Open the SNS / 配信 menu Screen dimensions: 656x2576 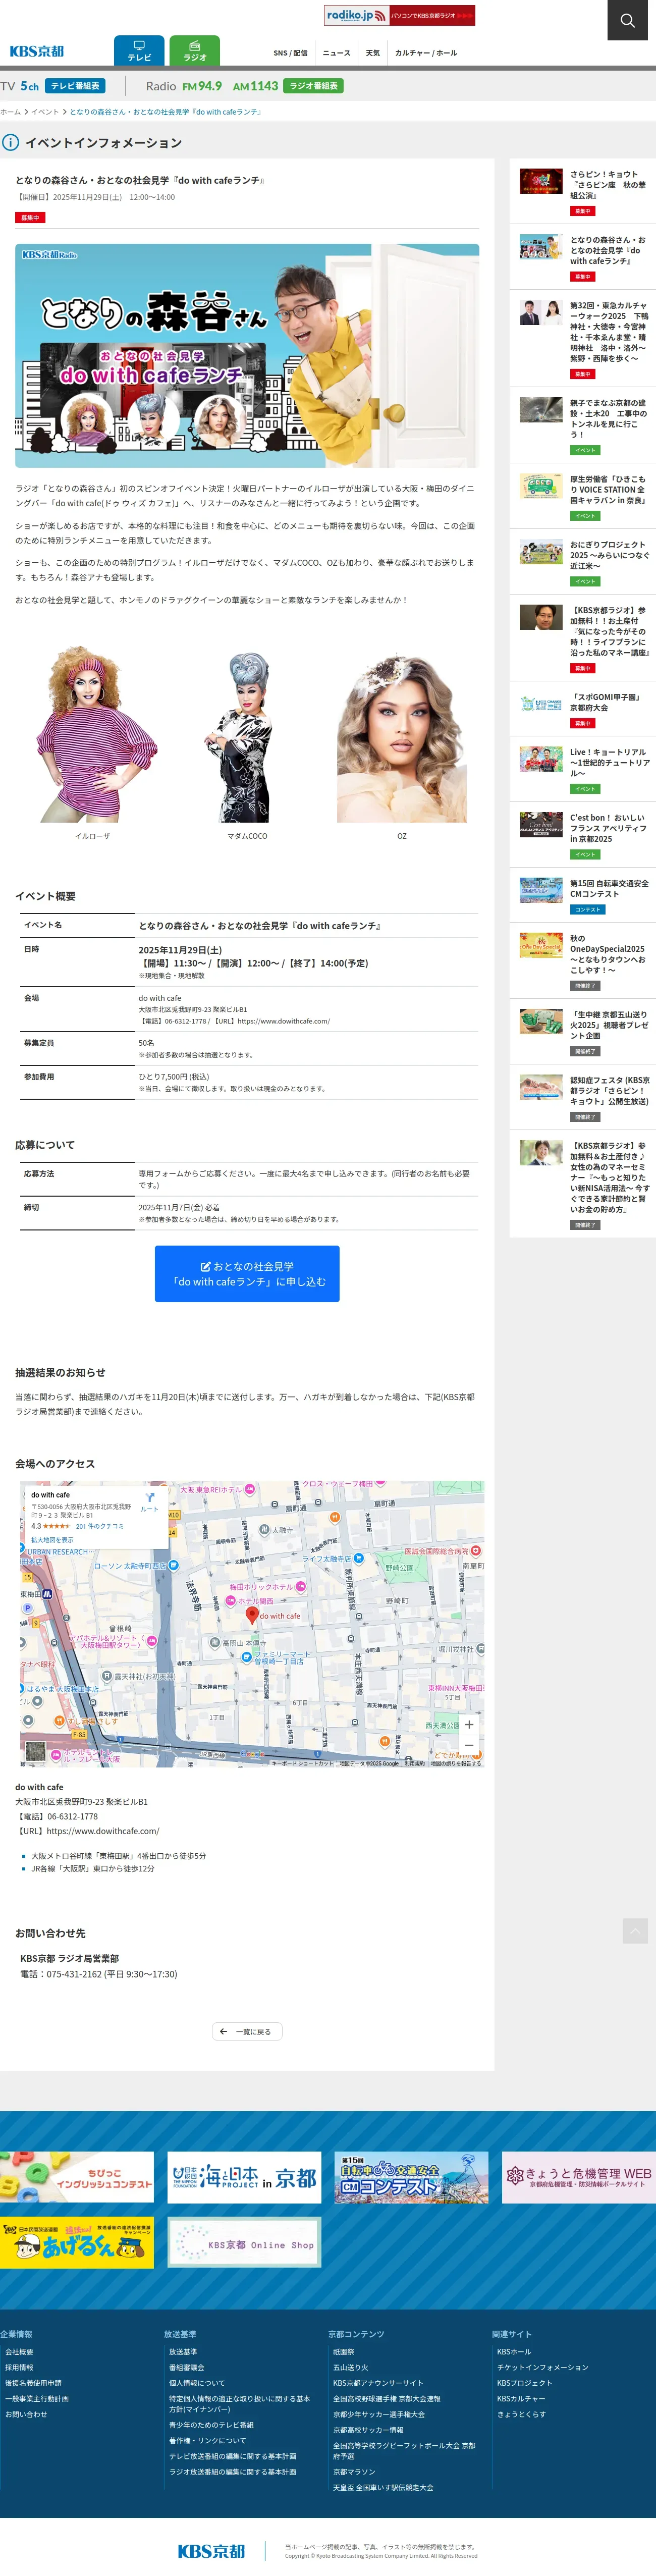[290, 53]
